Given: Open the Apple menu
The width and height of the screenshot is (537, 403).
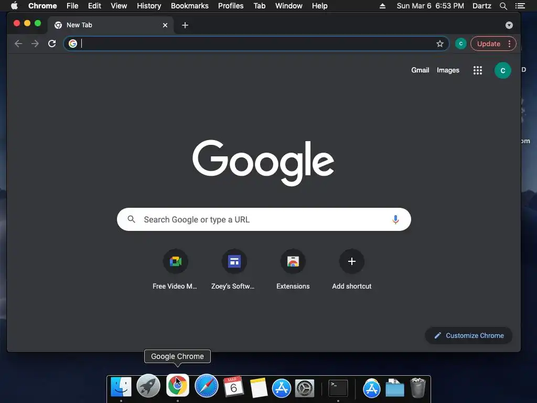Looking at the screenshot, I should pos(14,6).
